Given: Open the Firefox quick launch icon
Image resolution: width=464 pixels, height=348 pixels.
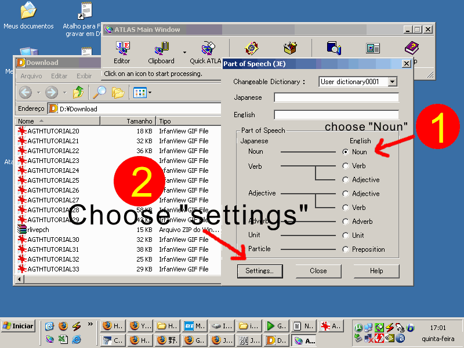Looking at the screenshot, I should pyautogui.click(x=63, y=326).
